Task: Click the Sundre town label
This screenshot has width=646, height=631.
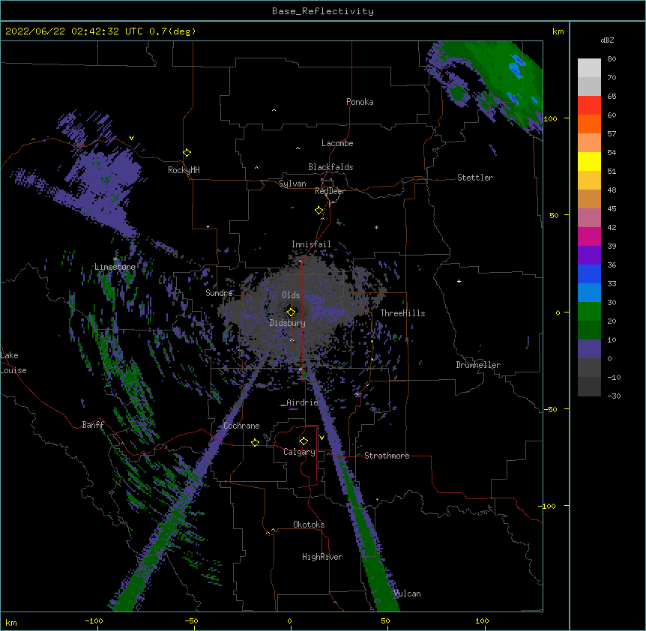Action: click(x=219, y=293)
